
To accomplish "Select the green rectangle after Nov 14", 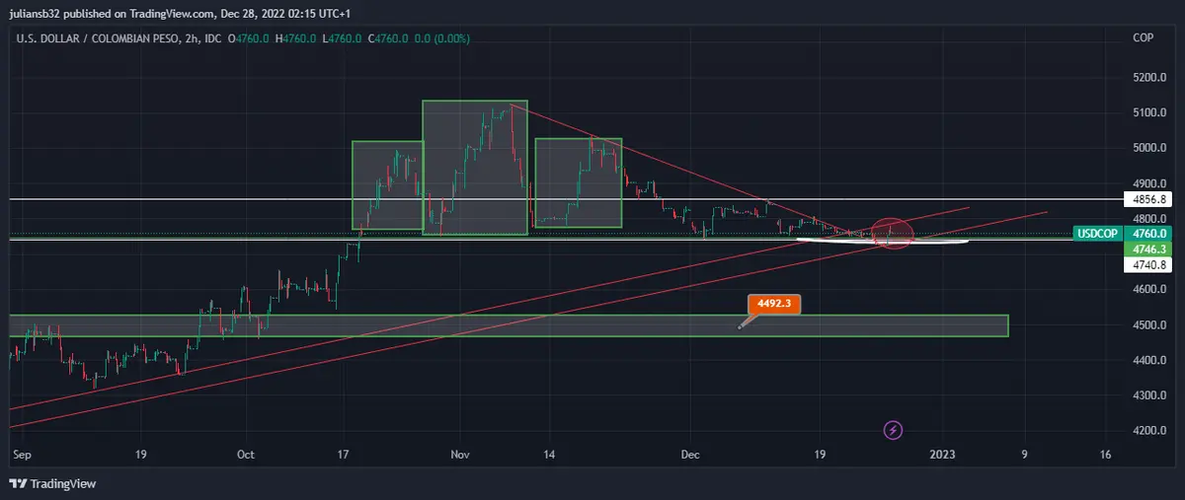I will (x=578, y=182).
